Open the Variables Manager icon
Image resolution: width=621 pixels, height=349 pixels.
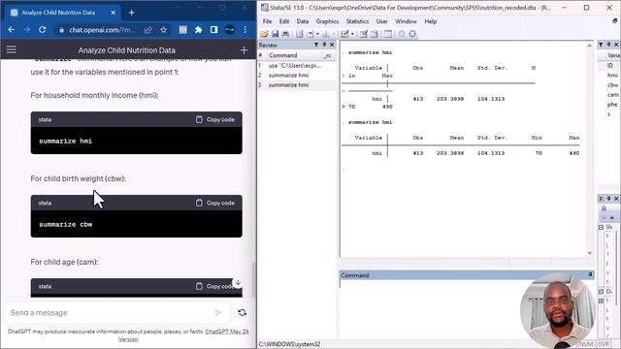[x=388, y=34]
